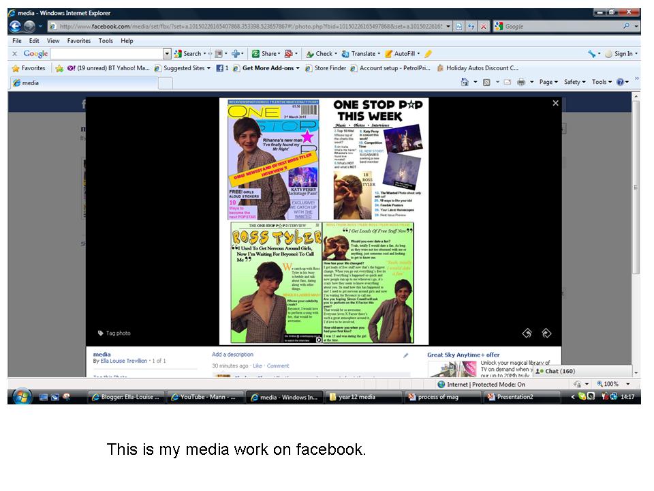Click the Refresh page icon
The image size is (654, 491).
click(x=471, y=27)
